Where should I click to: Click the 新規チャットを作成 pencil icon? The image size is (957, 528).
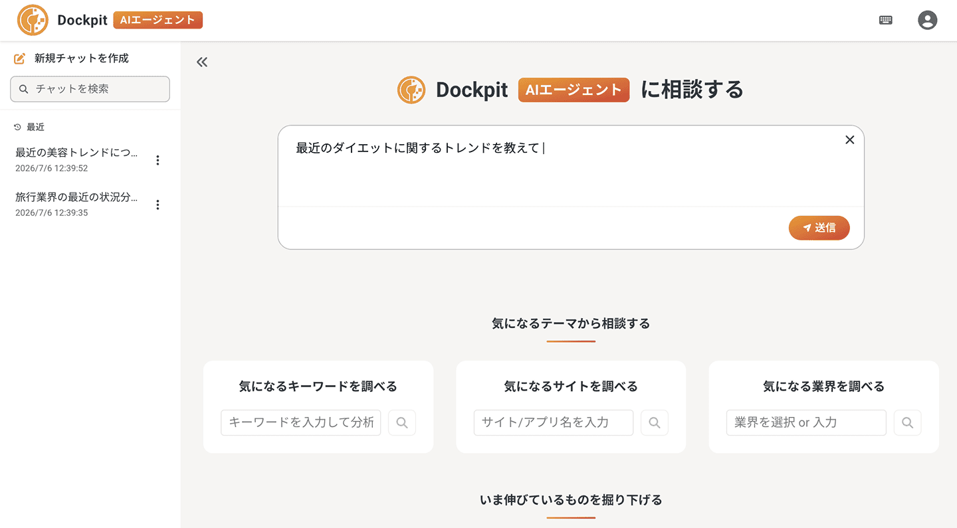(x=20, y=58)
